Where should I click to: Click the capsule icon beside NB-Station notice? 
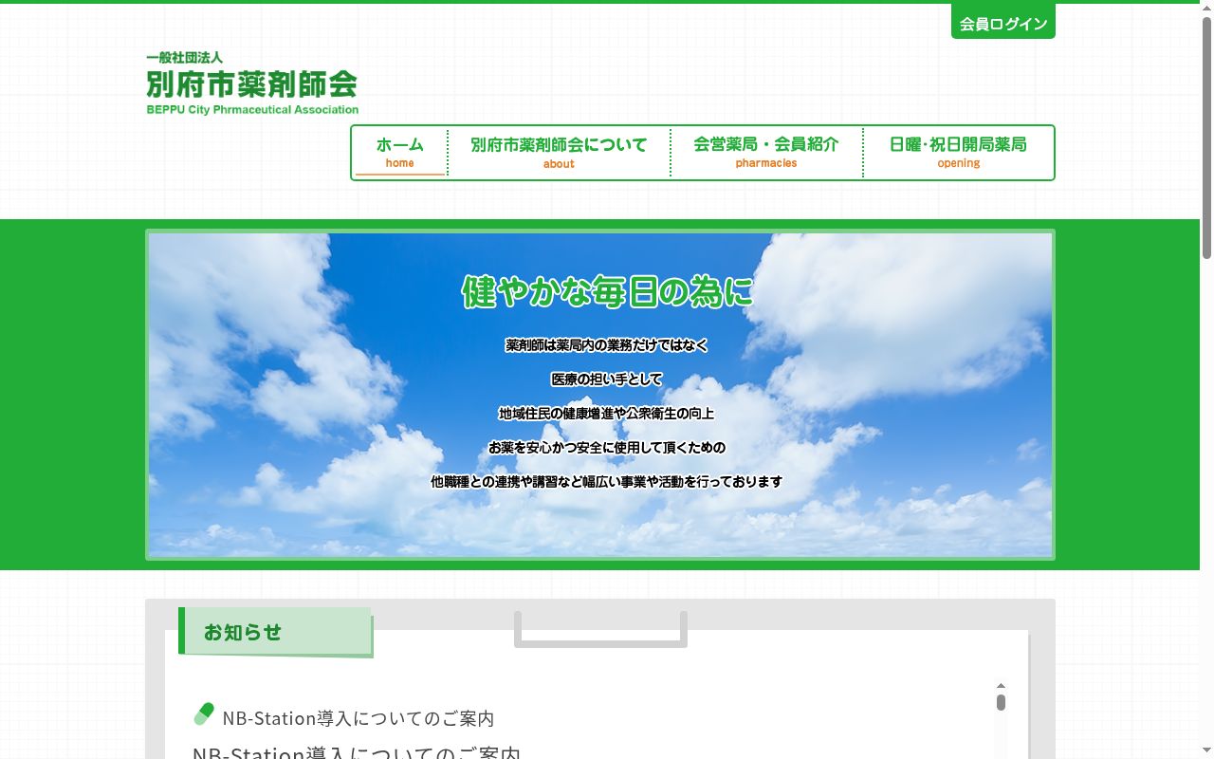click(204, 714)
